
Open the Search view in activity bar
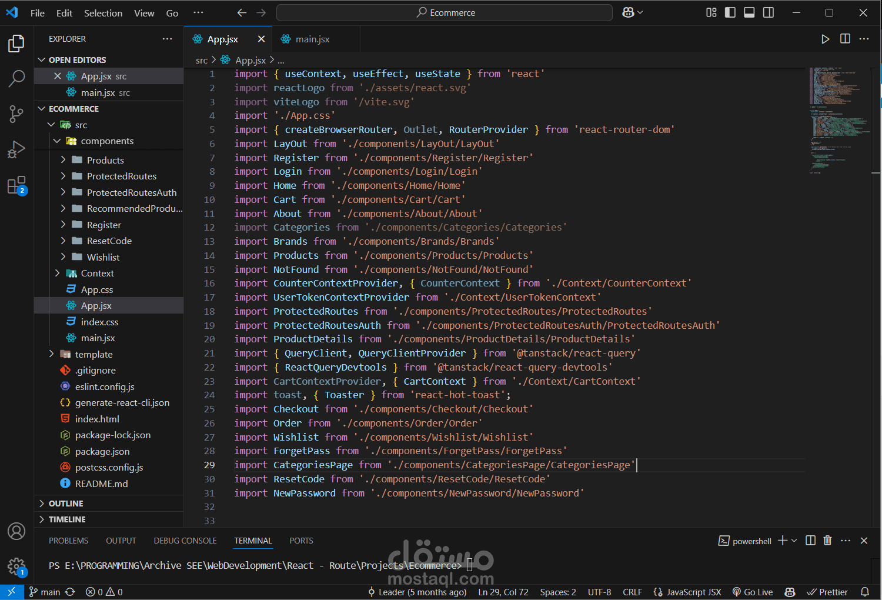pyautogui.click(x=16, y=78)
